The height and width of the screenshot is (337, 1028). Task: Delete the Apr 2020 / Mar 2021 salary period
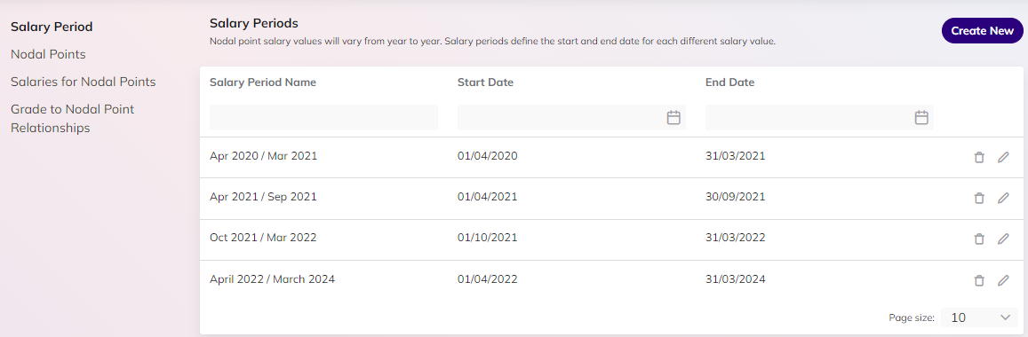click(979, 157)
